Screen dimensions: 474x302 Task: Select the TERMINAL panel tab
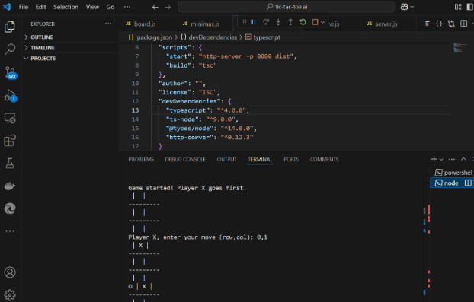pyautogui.click(x=261, y=159)
